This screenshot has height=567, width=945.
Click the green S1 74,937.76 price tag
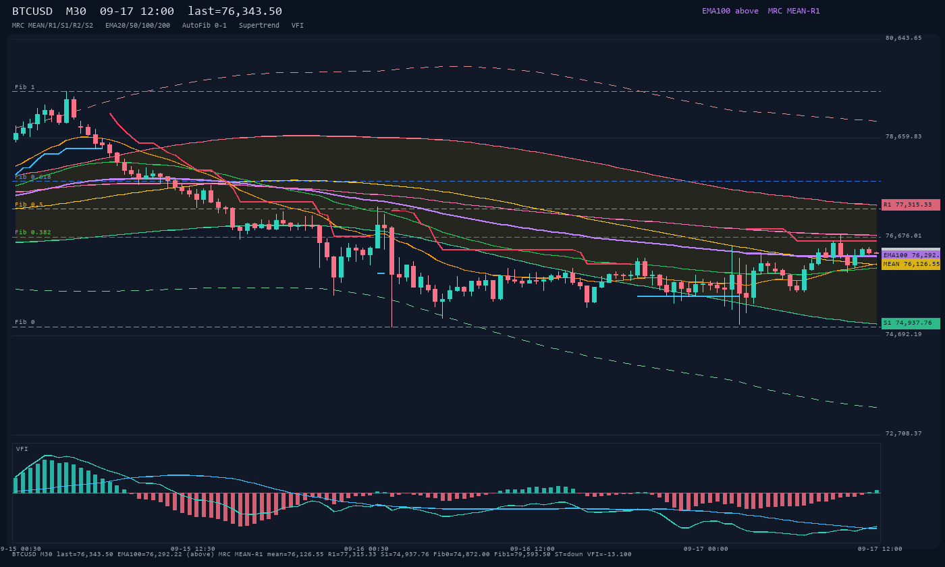coord(911,323)
